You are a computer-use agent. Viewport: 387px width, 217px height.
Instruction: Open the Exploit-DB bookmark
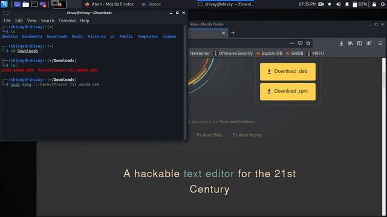pos(269,54)
